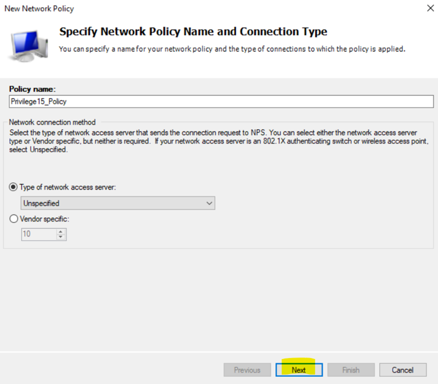Select the Vendor specific radio button
This screenshot has height=384, width=438.
click(13, 219)
